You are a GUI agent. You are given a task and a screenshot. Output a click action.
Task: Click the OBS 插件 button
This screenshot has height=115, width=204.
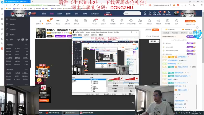click(x=116, y=91)
